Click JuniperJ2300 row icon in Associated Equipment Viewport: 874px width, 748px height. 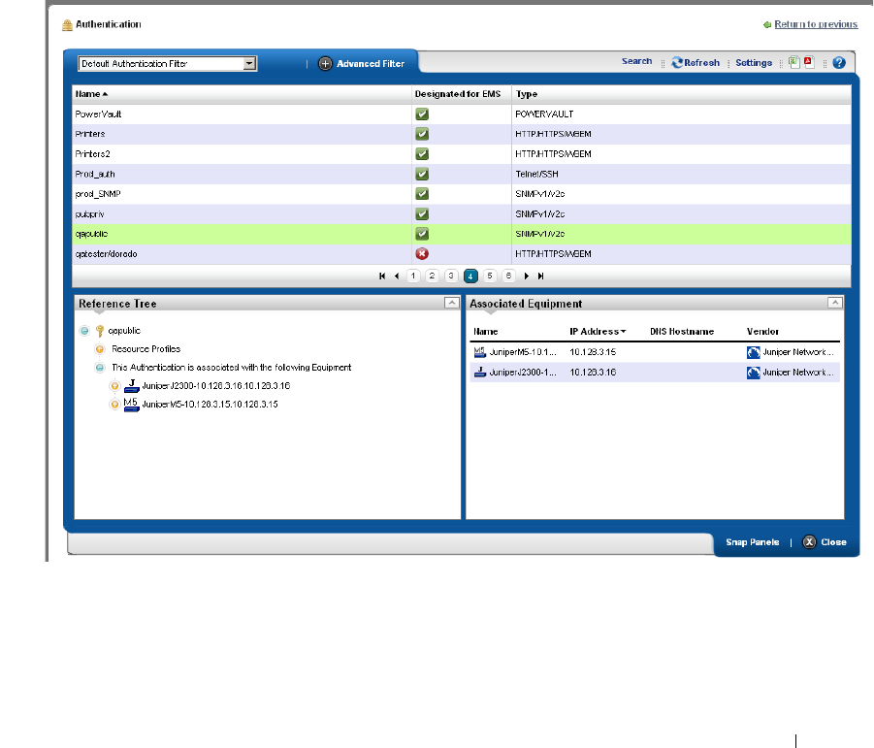(479, 373)
